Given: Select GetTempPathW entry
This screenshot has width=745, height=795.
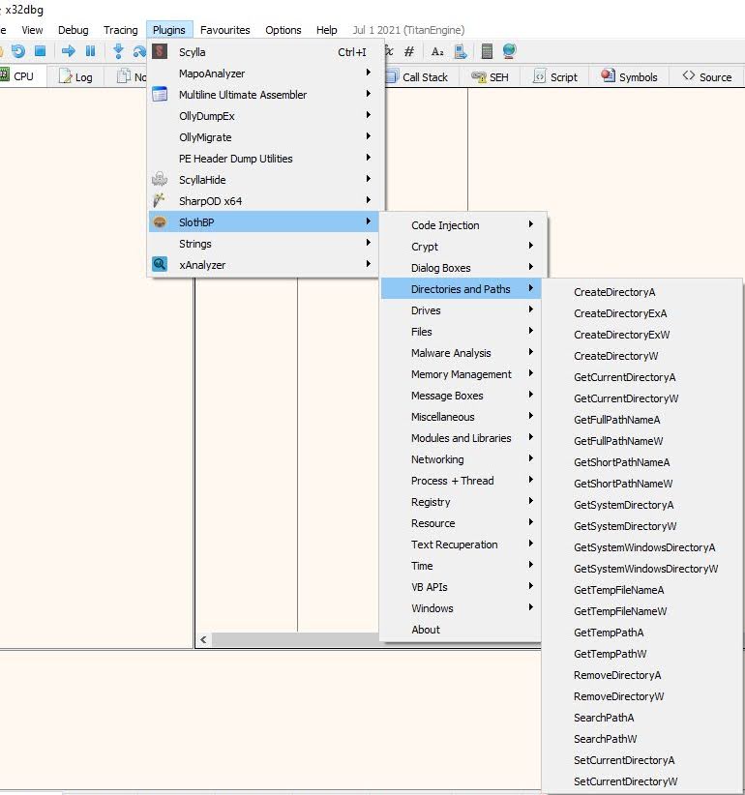Looking at the screenshot, I should tap(642, 654).
